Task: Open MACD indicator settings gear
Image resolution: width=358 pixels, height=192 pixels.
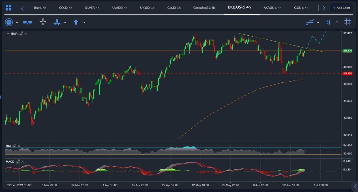Action: [18, 162]
